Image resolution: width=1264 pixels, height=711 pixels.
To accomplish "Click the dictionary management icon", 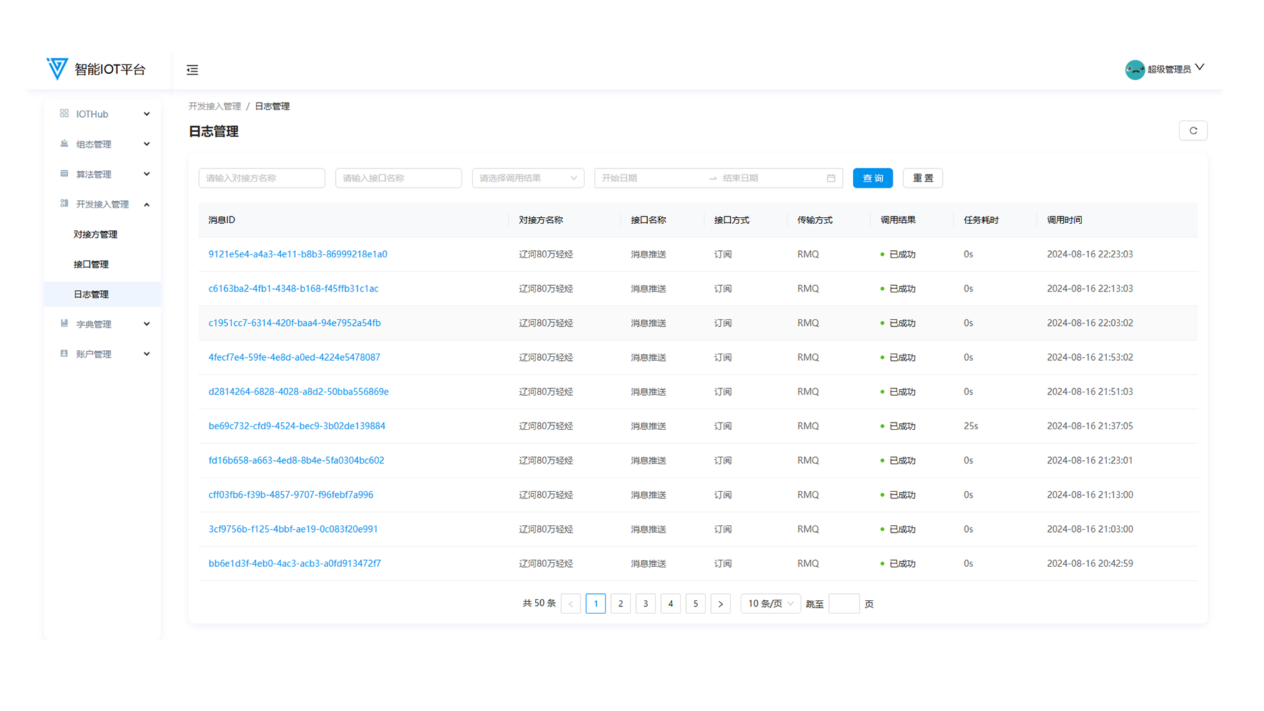I will click(x=64, y=324).
